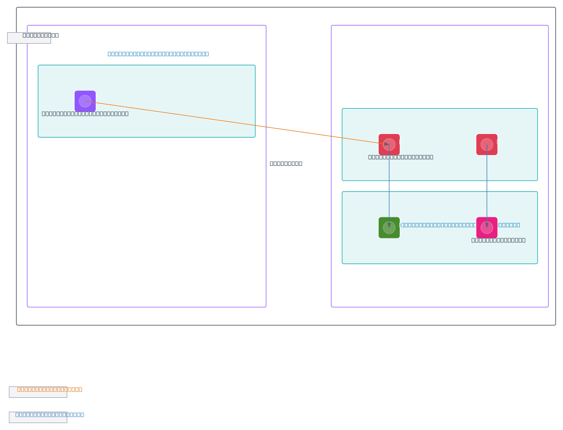Screen dimensions: 563x430
Task: Click the orange-text legend box at bottom
Action: click(x=38, y=392)
